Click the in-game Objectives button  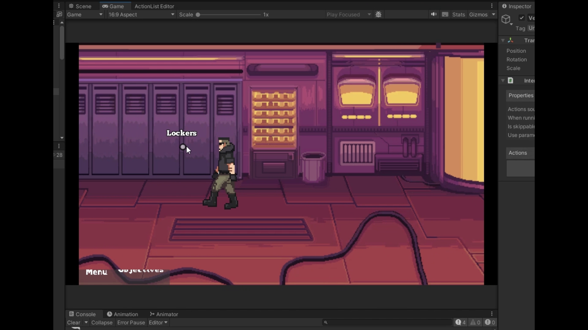tap(141, 270)
